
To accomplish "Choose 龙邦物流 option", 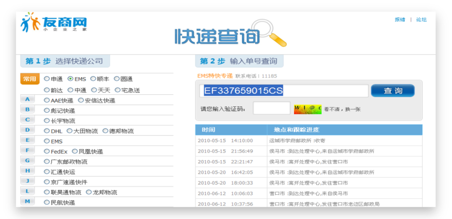I will 89,192.
